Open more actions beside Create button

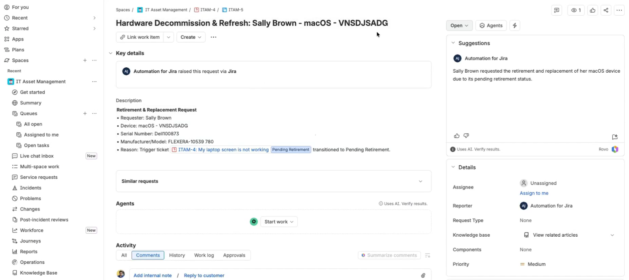point(214,37)
